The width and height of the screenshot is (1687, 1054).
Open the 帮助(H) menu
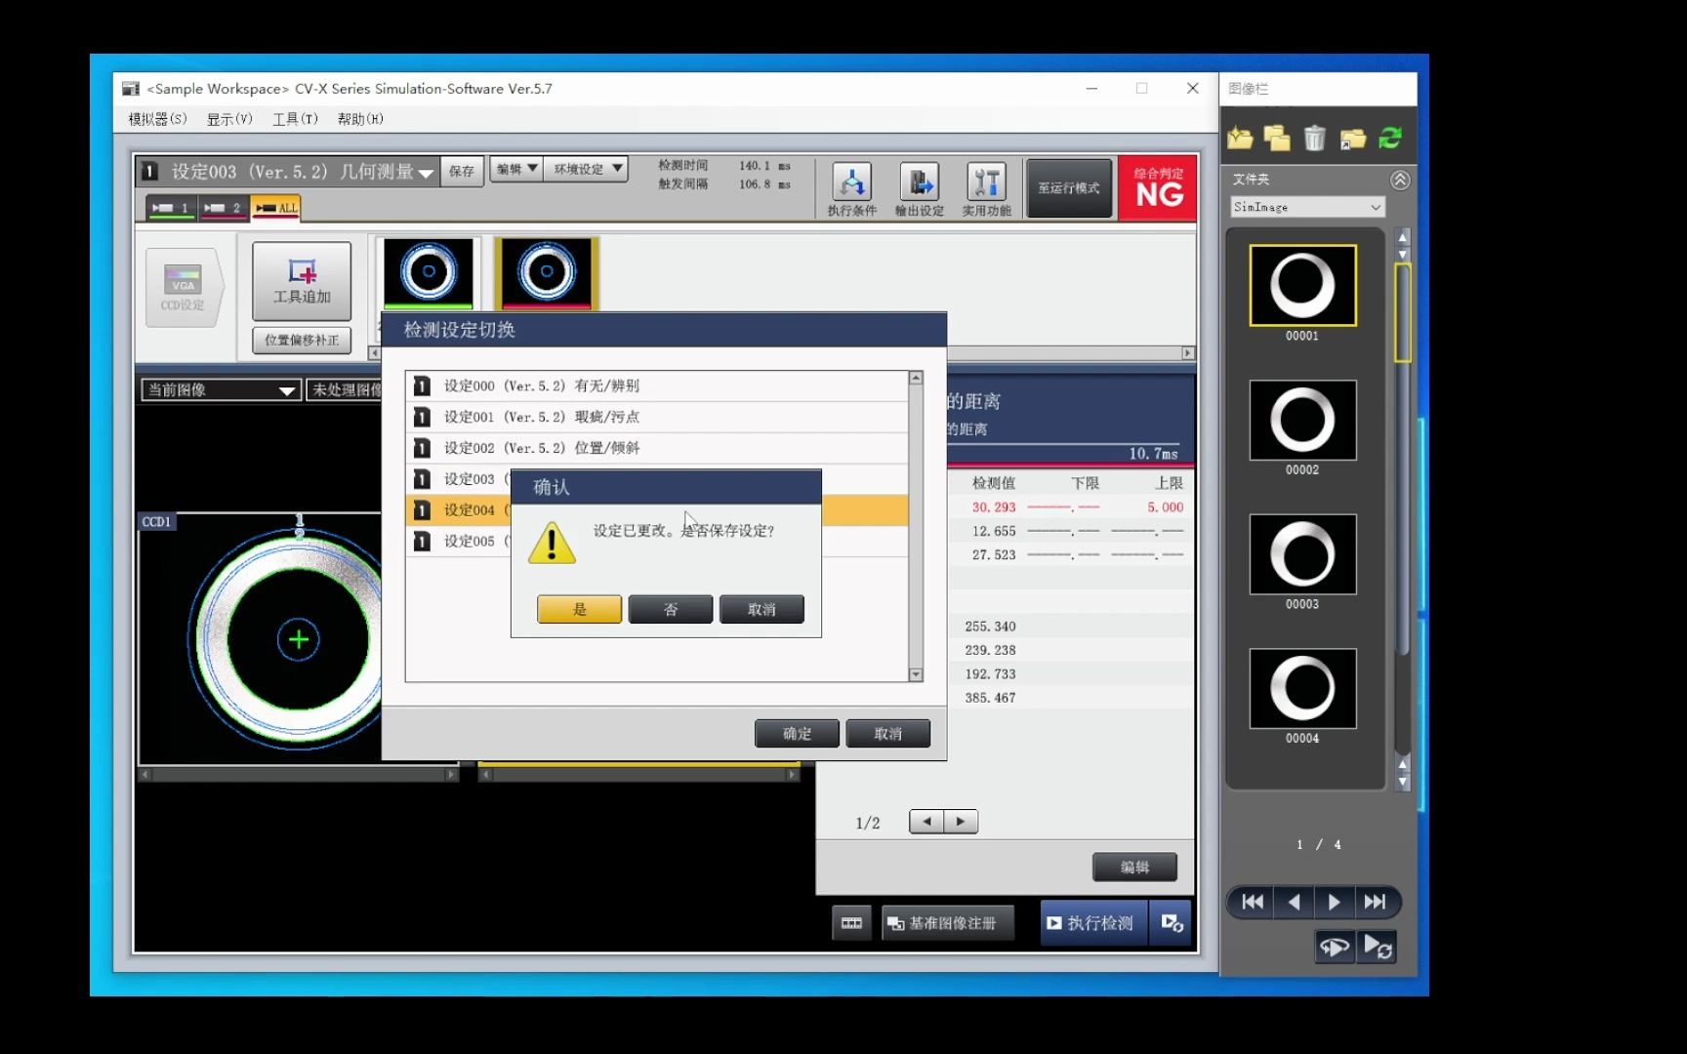tap(360, 119)
